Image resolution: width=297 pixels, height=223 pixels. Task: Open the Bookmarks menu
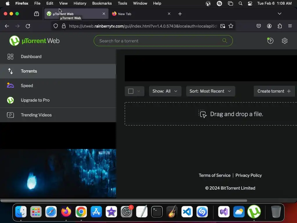pos(102,3)
